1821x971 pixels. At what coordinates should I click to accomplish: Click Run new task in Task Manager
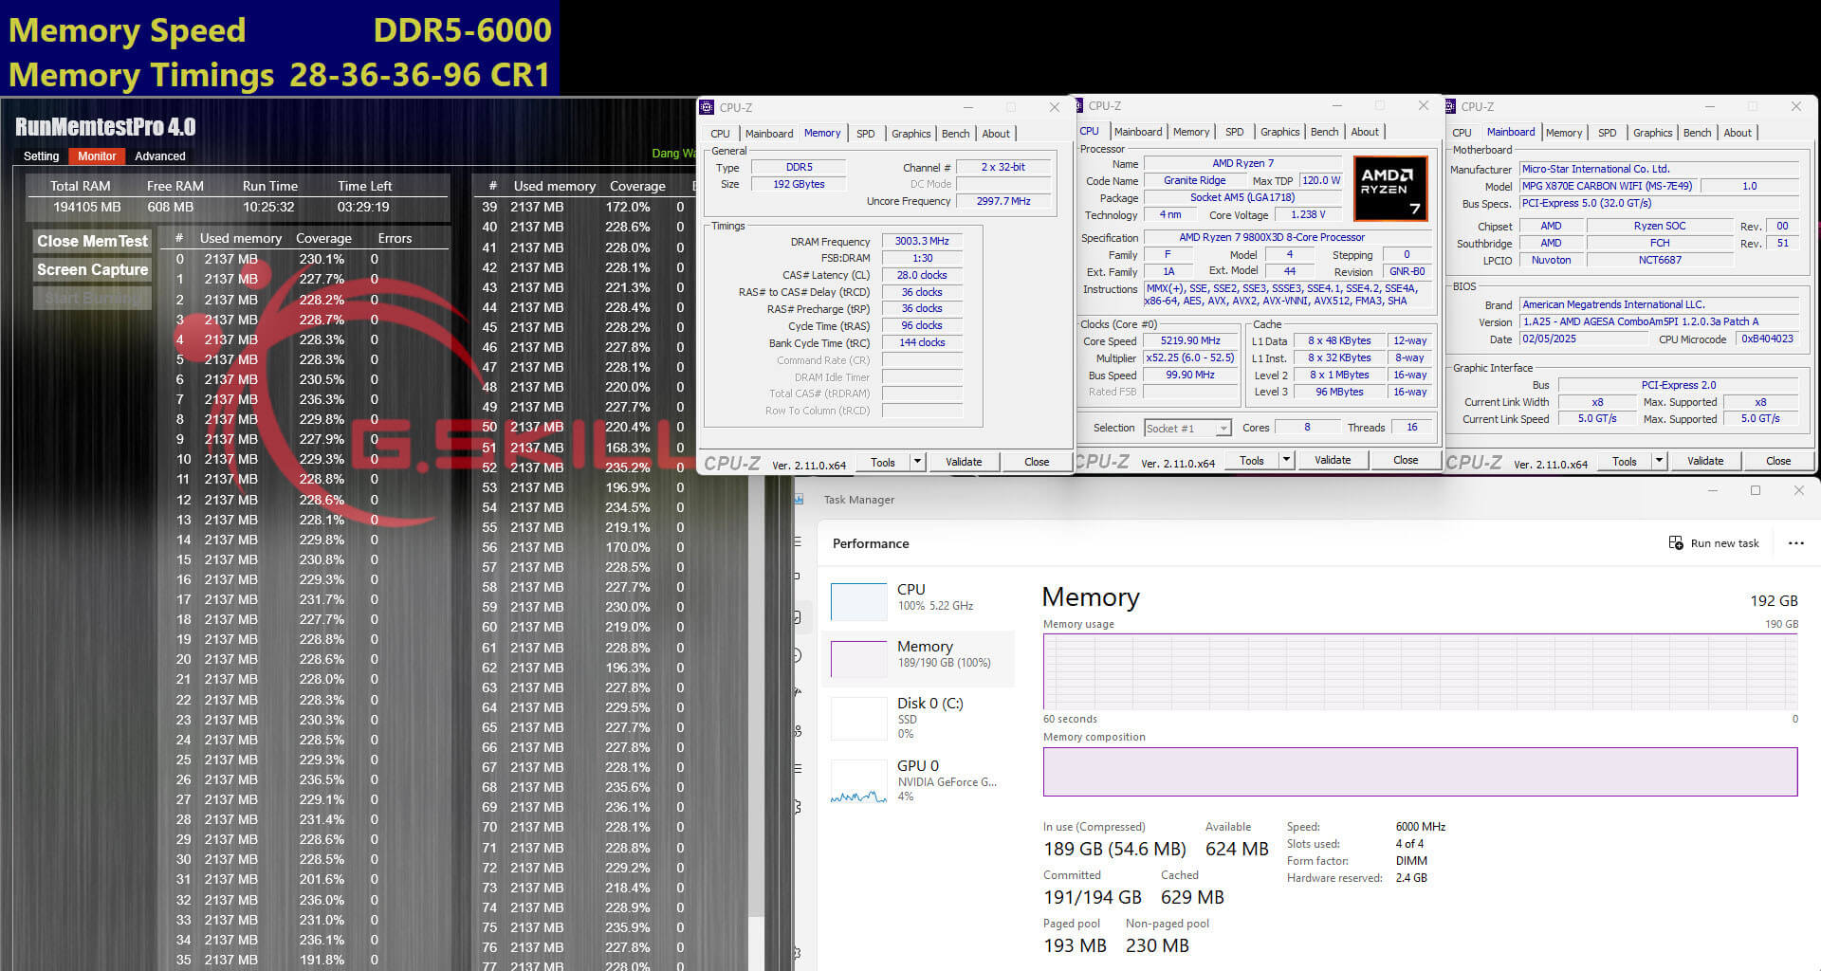point(1714,543)
